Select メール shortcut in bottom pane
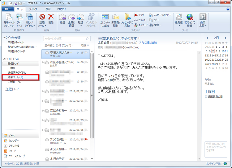 point(21,136)
